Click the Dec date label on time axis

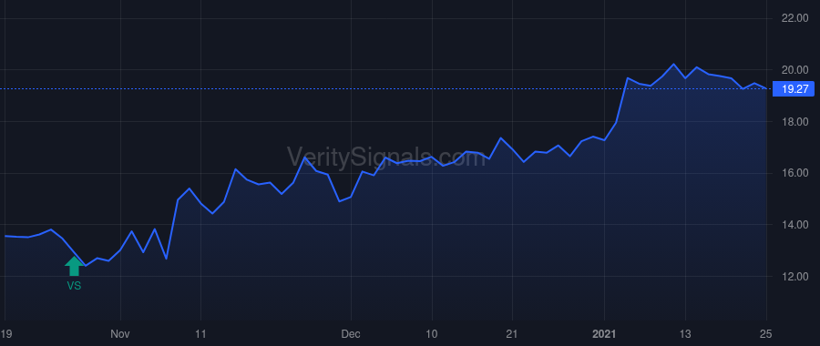click(x=351, y=333)
